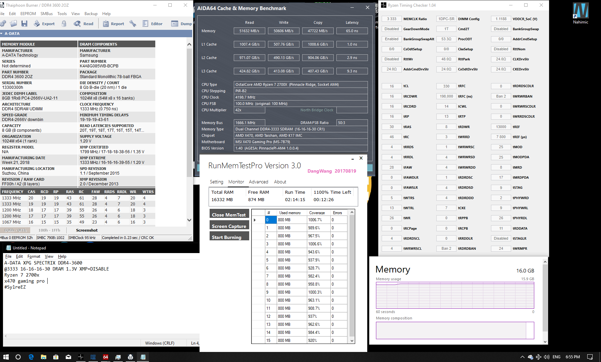Viewport: 601px width, 362px height.
Task: Click the Thaiphoon report scrollbar up arrow
Action: tap(189, 44)
